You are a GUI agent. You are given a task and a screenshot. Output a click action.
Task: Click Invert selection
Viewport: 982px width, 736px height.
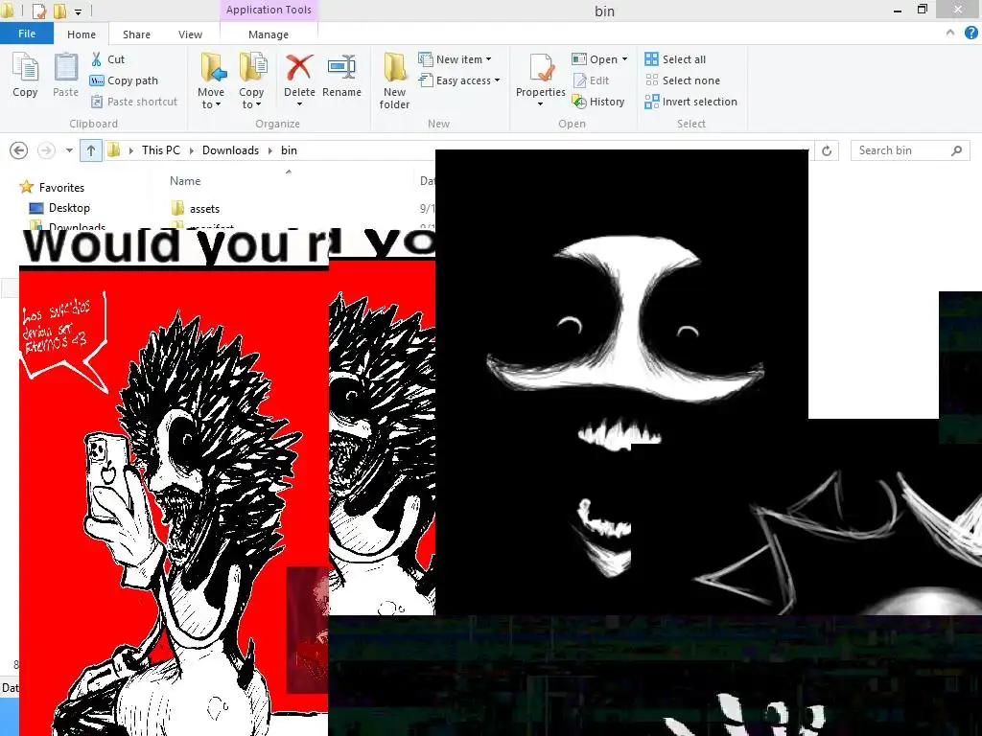point(690,102)
